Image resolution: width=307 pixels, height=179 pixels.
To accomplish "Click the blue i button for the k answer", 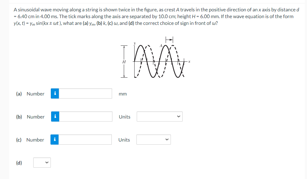I will tap(55, 117).
